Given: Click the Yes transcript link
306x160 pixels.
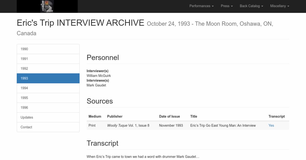Looking at the screenshot, I should click(271, 125).
